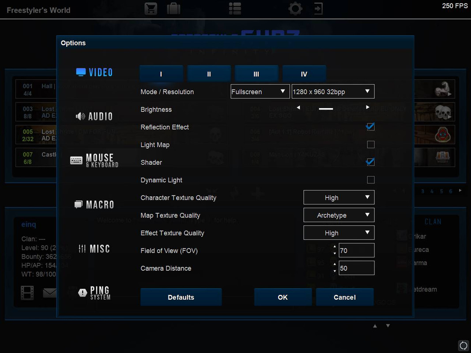The height and width of the screenshot is (353, 471).
Task: Click the Camera Distance input field
Action: pos(357,268)
